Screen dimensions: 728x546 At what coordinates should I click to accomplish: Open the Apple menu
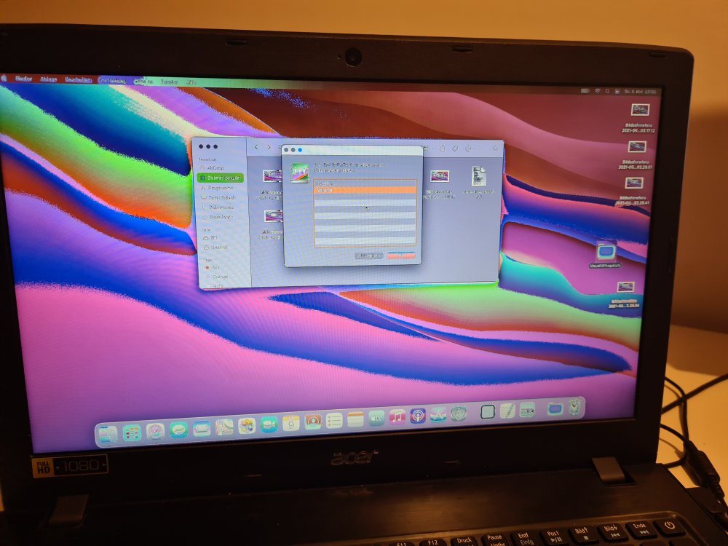point(4,78)
